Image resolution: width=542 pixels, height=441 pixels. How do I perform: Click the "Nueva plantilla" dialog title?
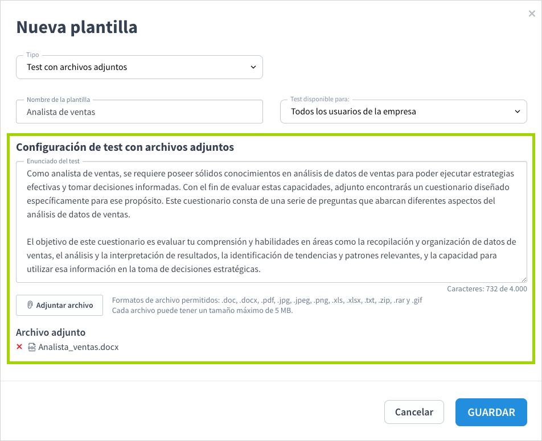point(77,27)
